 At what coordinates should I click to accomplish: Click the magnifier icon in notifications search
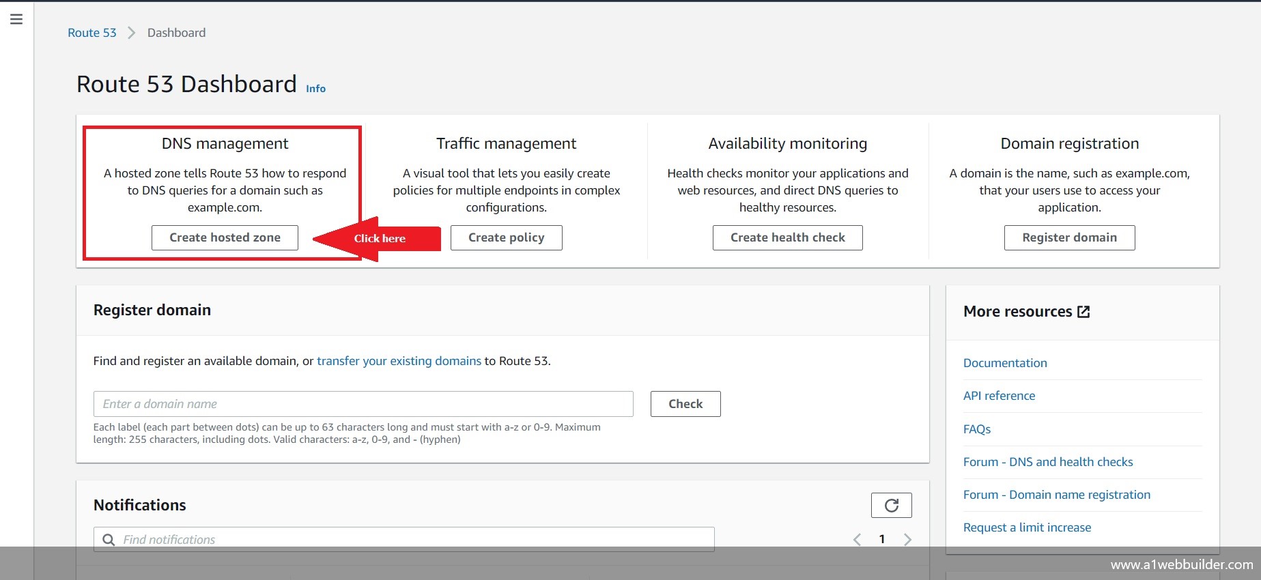point(109,540)
